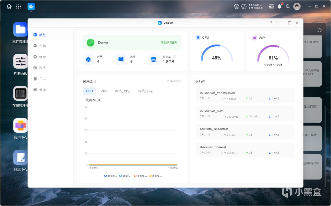Click the 内存 296.0KB value for openwrt
331x206 pixels.
click(x=229, y=153)
